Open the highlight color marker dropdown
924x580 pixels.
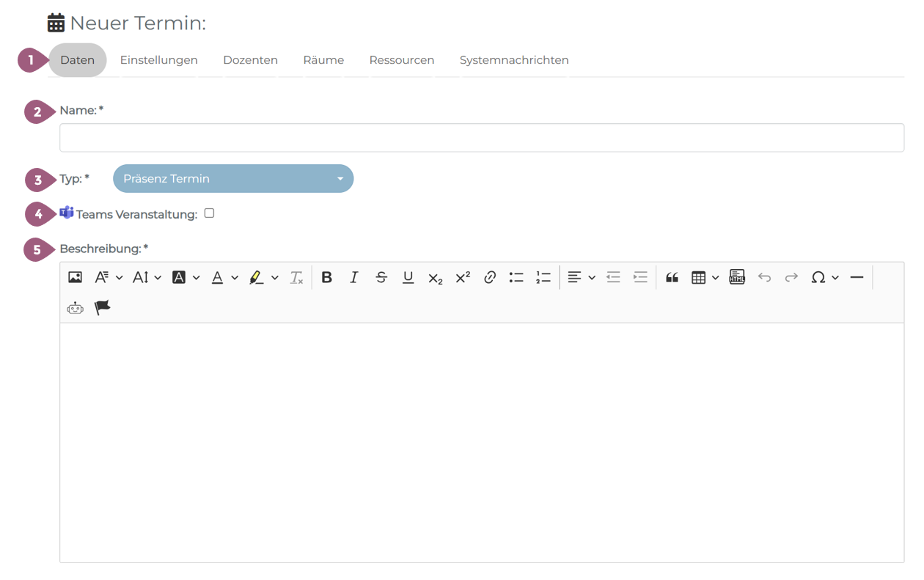tap(263, 277)
